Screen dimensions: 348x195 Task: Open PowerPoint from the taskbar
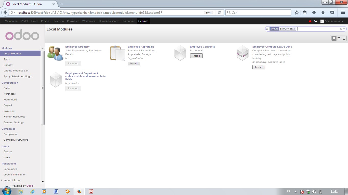pos(91,191)
